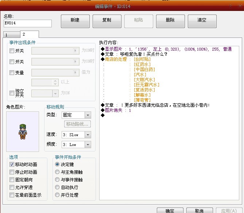Screen dimensions: 244x213
Task: Select the 自动执行 start condition
Action: pyautogui.click(x=57, y=187)
